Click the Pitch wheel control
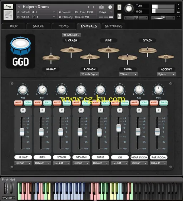Screen dimensions: 183x201 click(5, 188)
